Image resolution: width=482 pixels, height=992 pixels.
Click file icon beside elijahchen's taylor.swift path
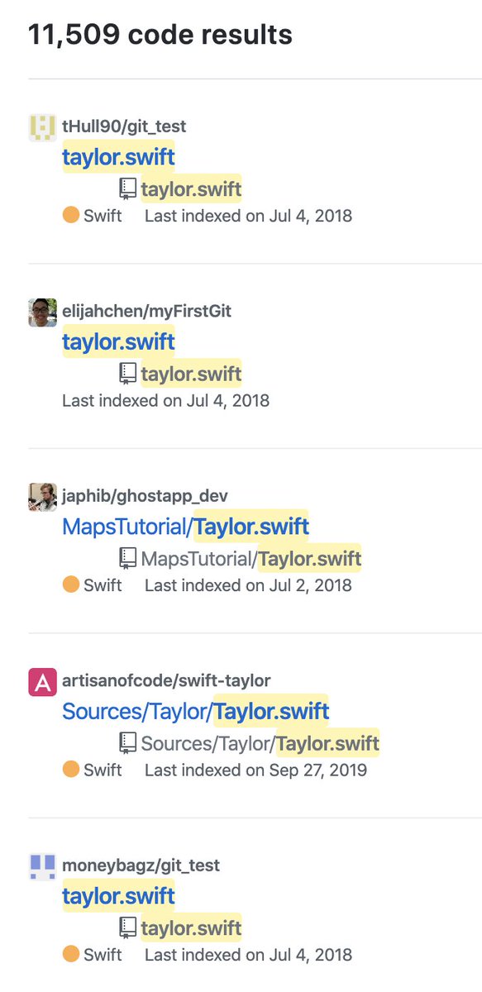(127, 374)
